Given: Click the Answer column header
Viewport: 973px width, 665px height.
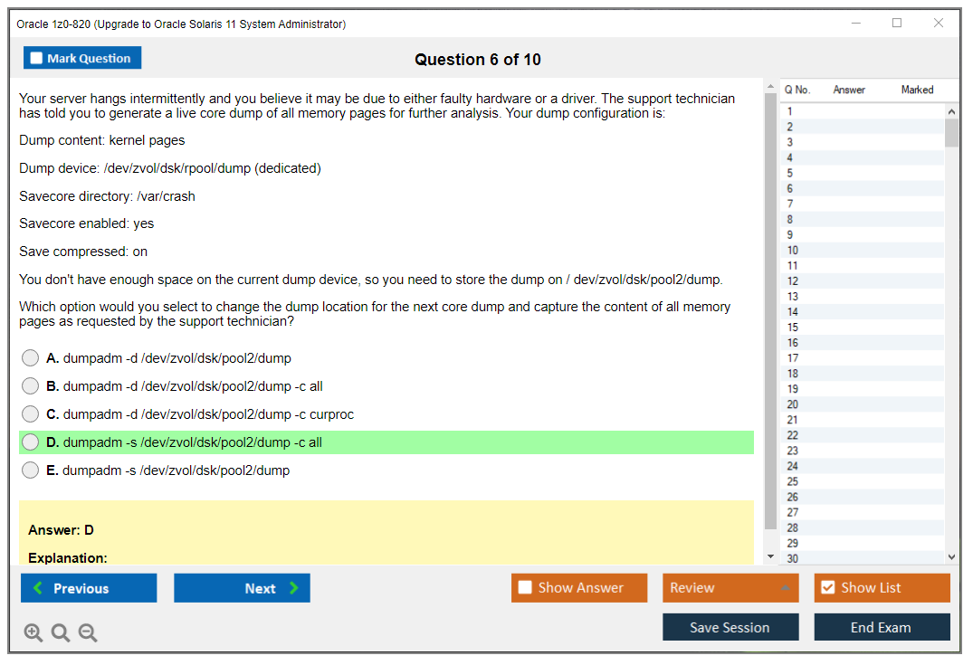Looking at the screenshot, I should click(849, 90).
